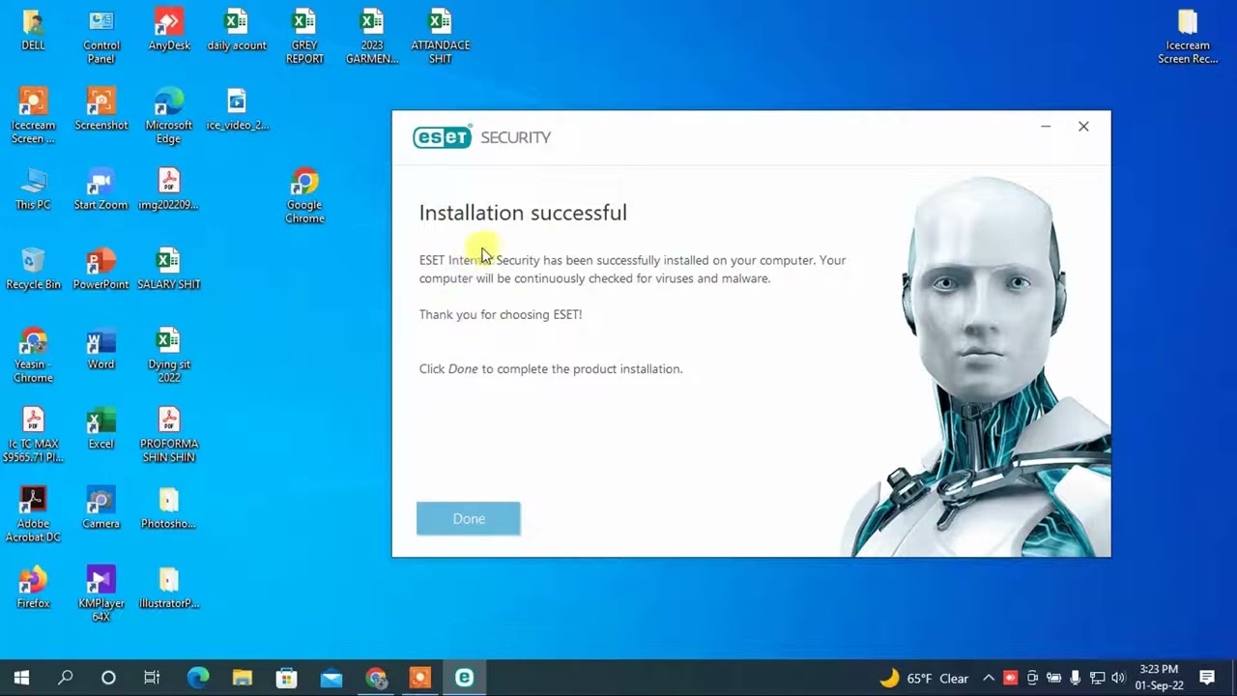Select the IllustratorP... folder icon
This screenshot has width=1237, height=696.
coord(169,588)
